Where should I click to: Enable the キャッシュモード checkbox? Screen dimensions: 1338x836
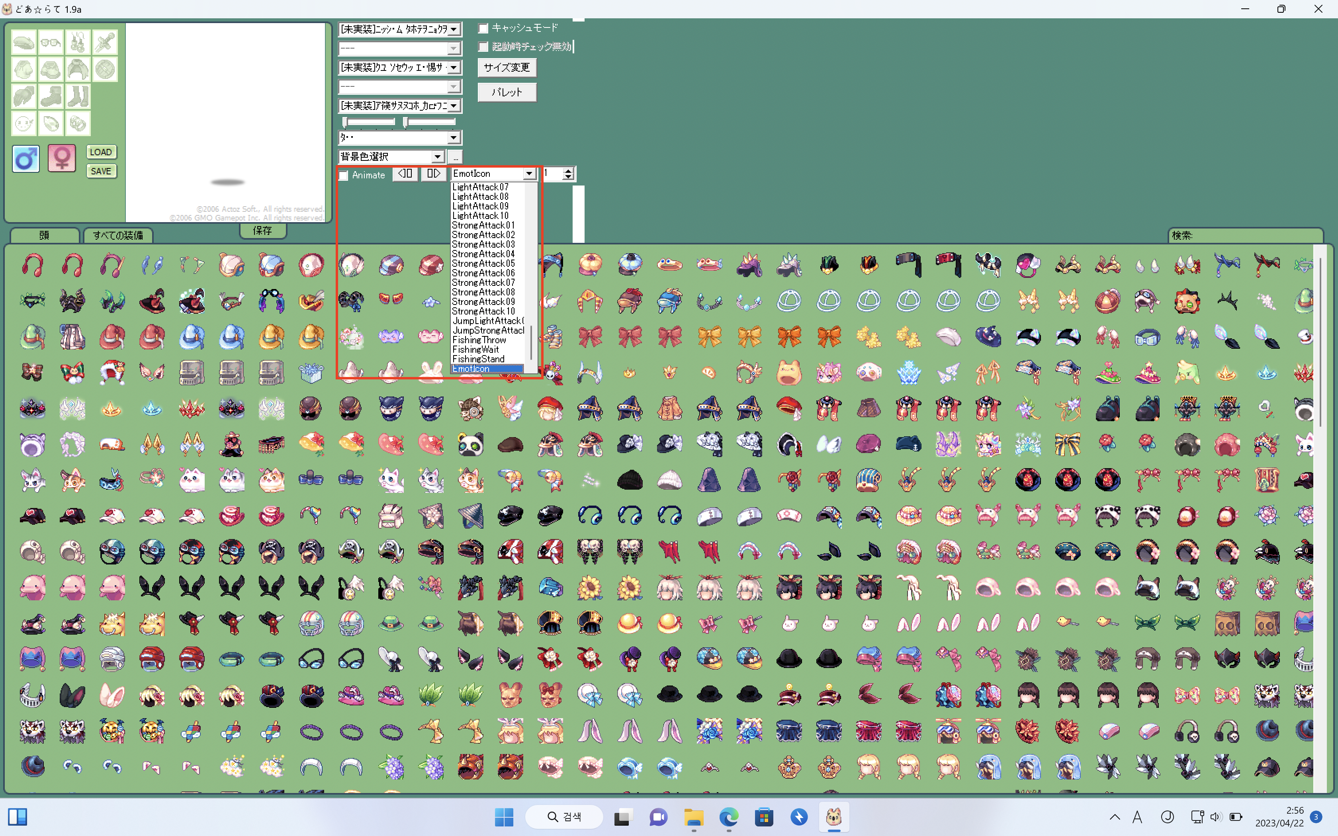click(483, 28)
